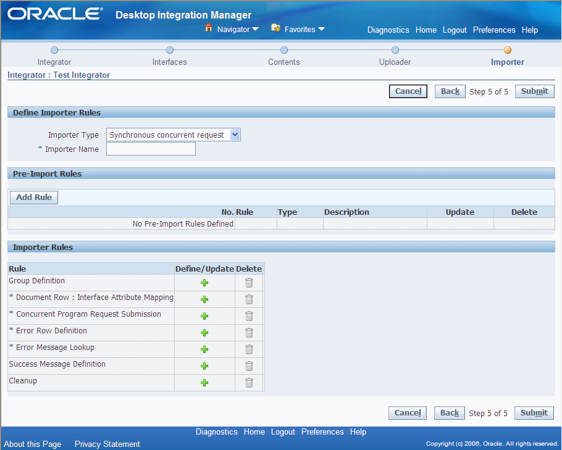Delete the Error Row Definition rule
Screen dimensions: 562x450
[x=249, y=333]
